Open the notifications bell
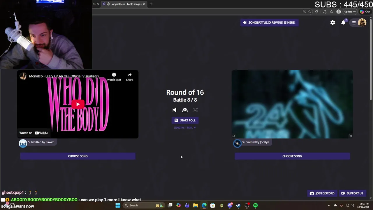Viewport: 373px width, 210px height. pos(343,22)
